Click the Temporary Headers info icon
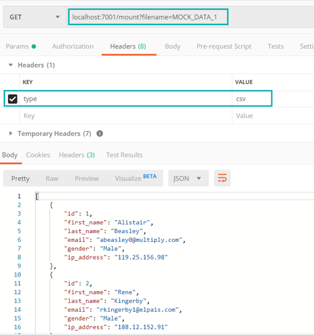The image size is (314, 335). (x=100, y=133)
